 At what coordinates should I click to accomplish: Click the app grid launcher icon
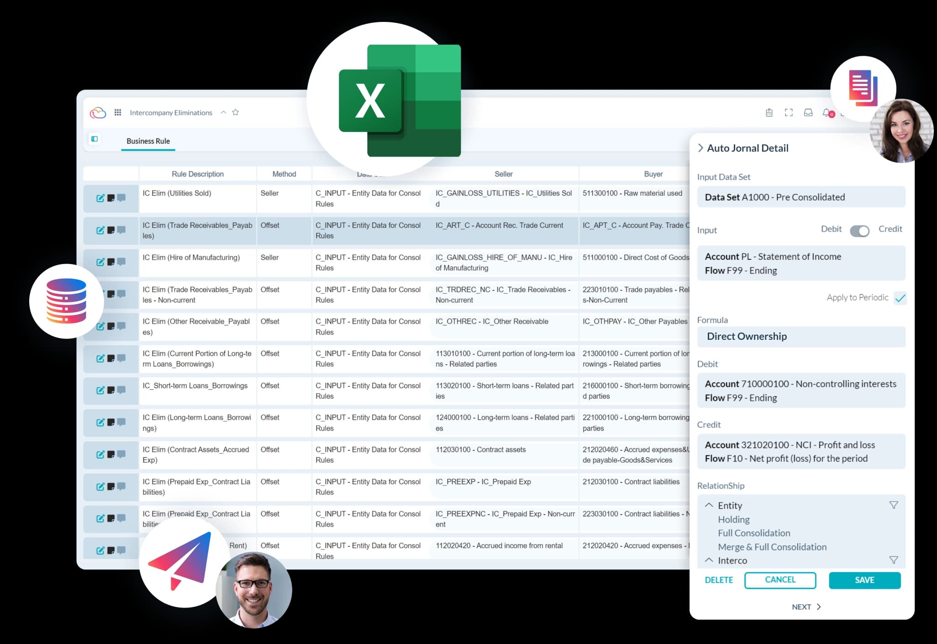(x=117, y=112)
